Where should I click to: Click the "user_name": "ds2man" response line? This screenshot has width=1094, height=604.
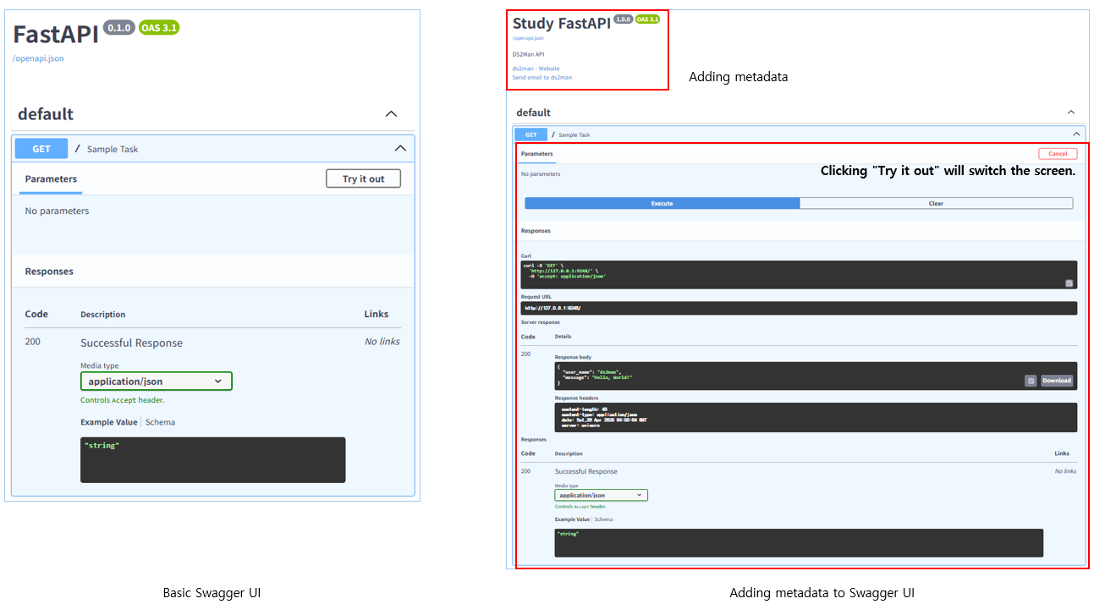click(x=592, y=371)
